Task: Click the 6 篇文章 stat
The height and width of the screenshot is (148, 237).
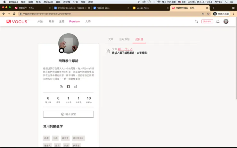Action: 48,100
